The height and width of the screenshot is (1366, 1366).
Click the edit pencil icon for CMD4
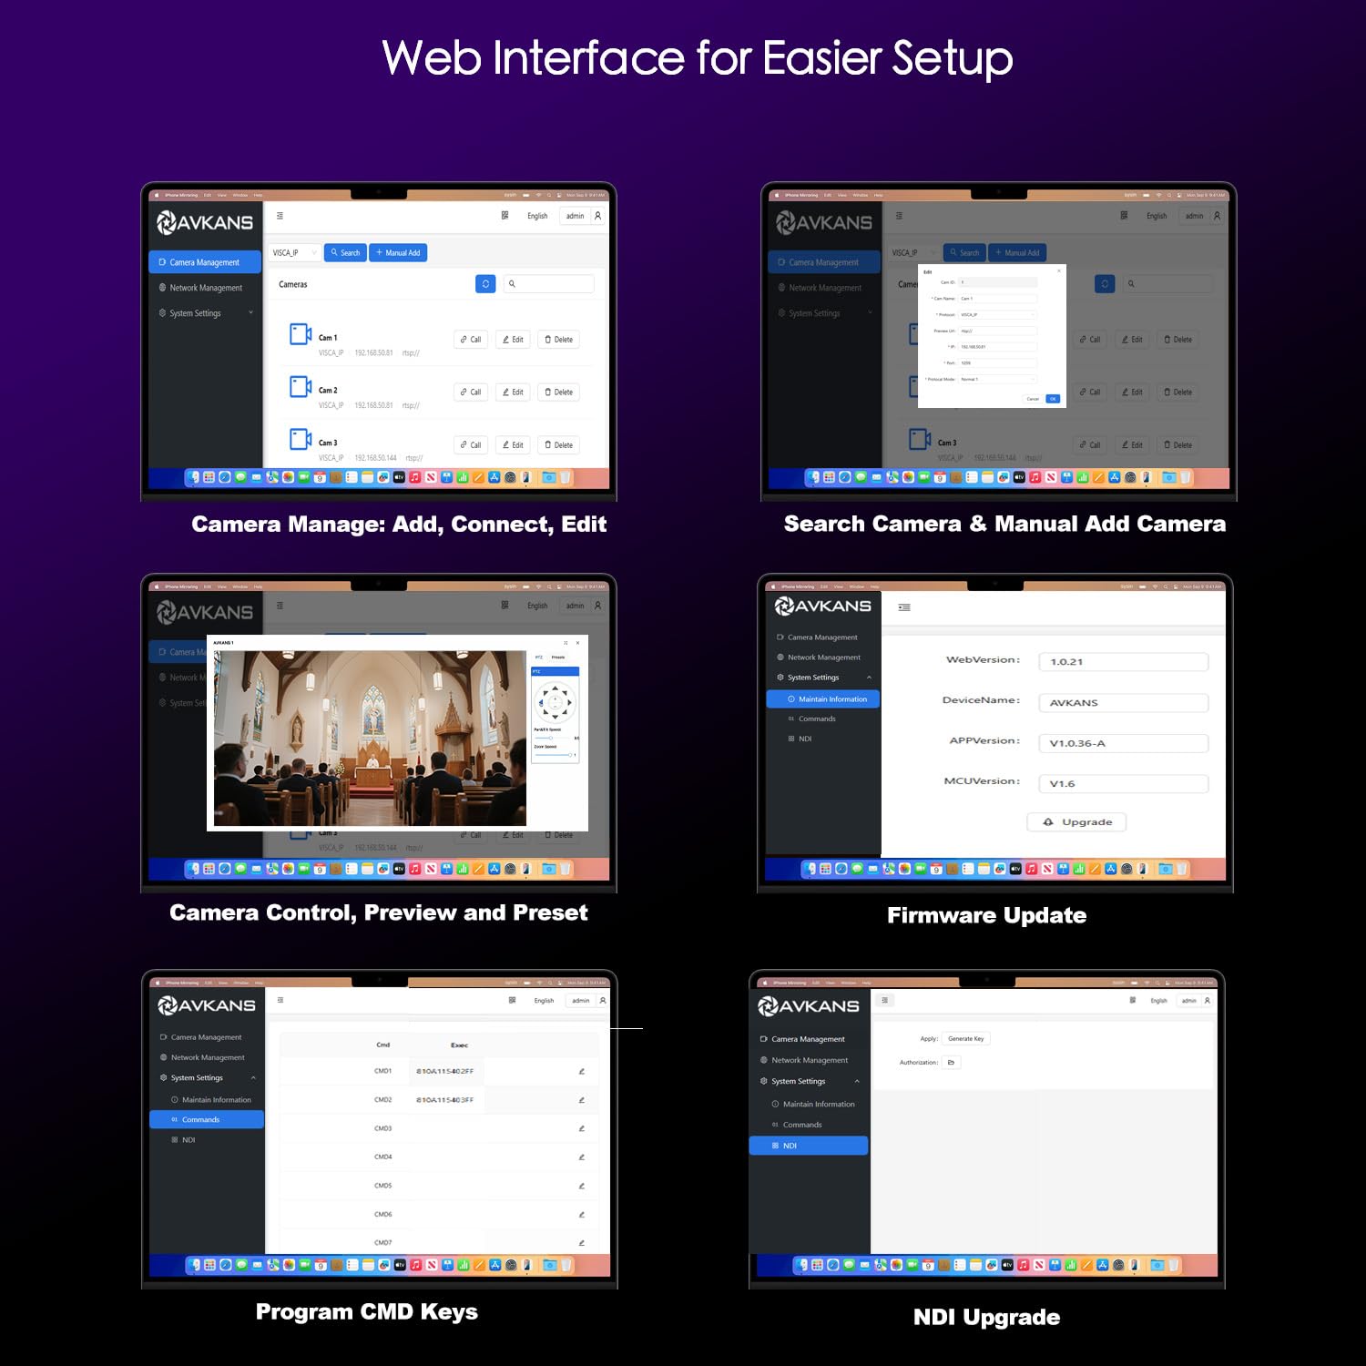[x=581, y=1157]
